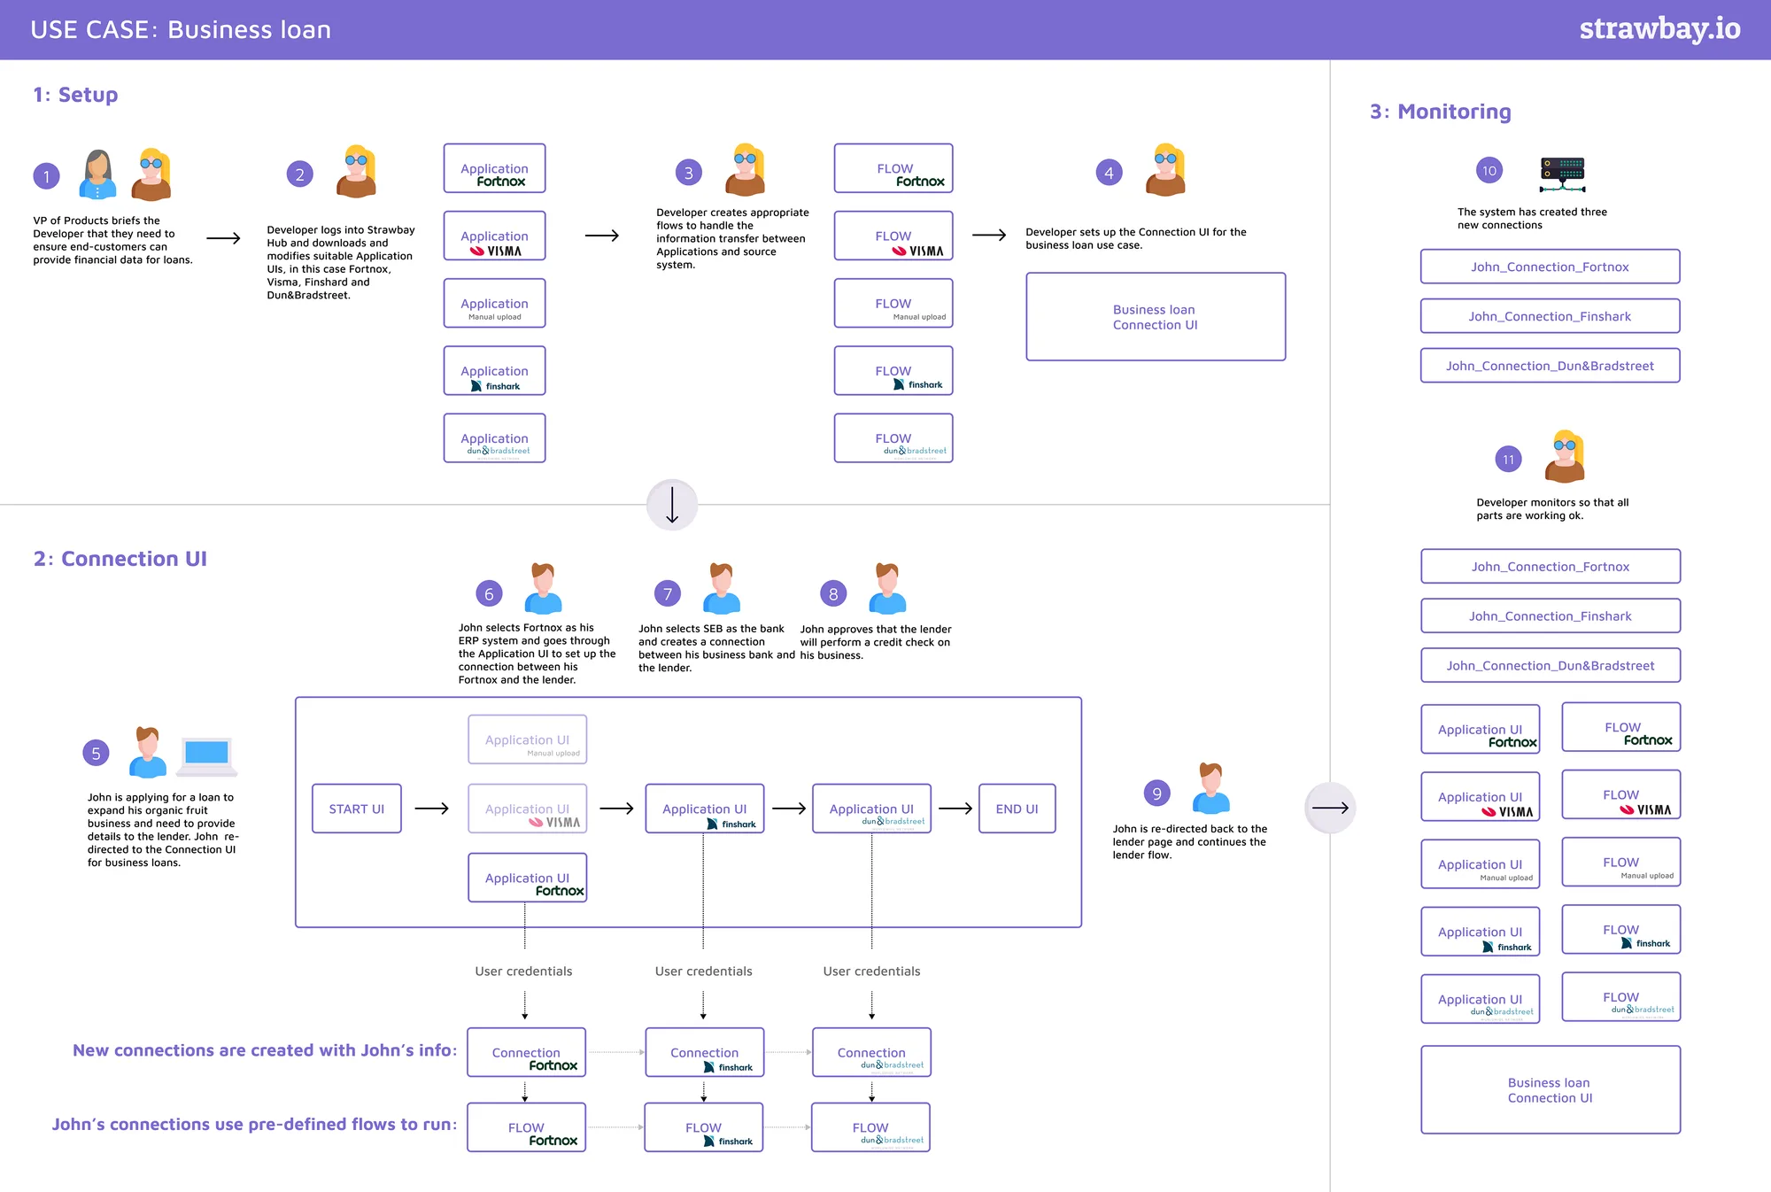This screenshot has height=1192, width=1771.
Task: Click the START UI box
Action: (x=356, y=809)
